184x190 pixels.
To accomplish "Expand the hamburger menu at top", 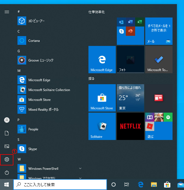I will click(x=7, y=12).
